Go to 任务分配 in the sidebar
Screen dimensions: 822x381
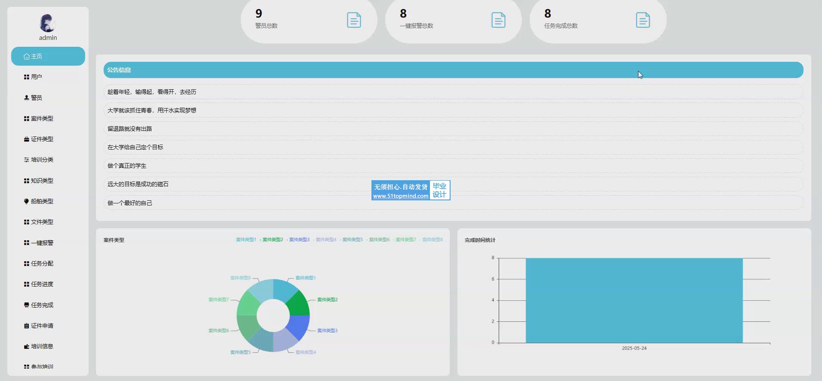[42, 263]
